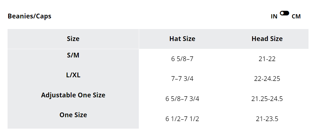Click hat size 6 5/8–7 for S/M
The width and height of the screenshot is (320, 137).
point(182,59)
